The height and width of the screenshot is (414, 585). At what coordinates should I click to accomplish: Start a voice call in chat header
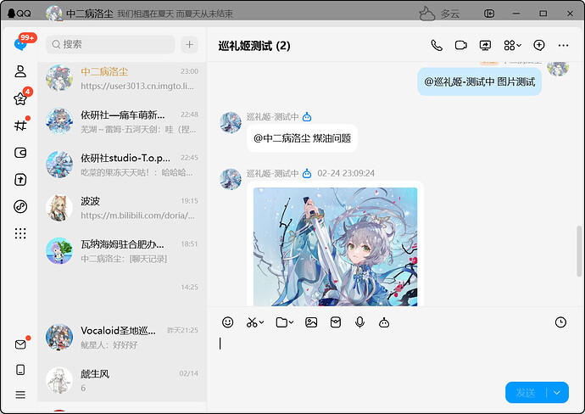[x=437, y=46]
